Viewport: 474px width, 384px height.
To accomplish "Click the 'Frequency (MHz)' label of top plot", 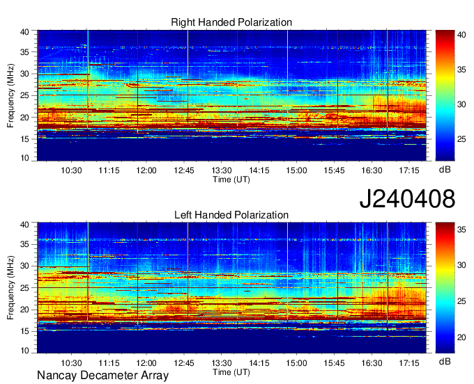I will pos(10,95).
